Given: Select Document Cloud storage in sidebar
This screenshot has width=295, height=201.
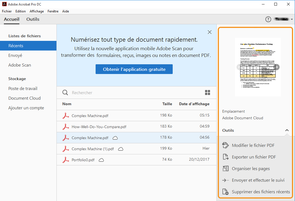Looking at the screenshot, I should click(24, 98).
